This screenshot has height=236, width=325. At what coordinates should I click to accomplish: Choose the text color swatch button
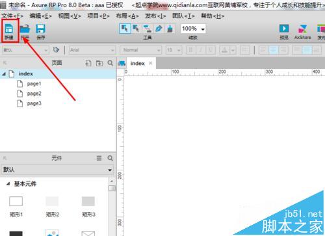pyautogui.click(x=224, y=50)
